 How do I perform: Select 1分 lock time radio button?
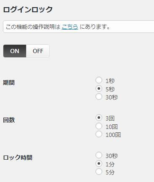pos(99,163)
